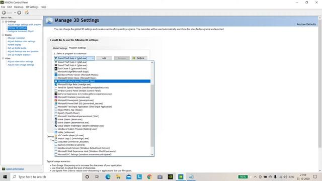The height and width of the screenshot is (181, 322).
Task: Choose highlighted Microsoft Tips entry
Action: (x=102, y=81)
